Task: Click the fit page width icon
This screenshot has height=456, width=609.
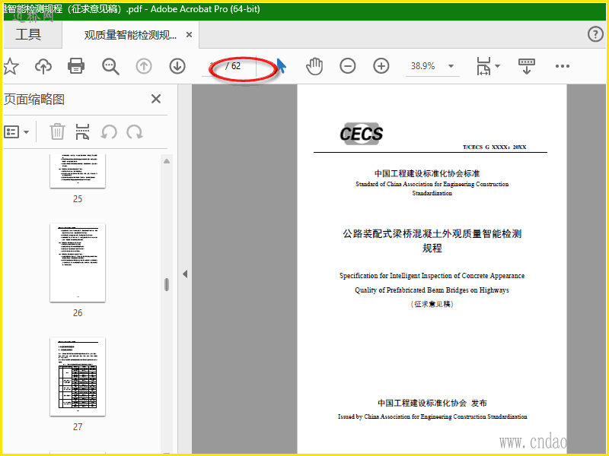Action: [483, 66]
